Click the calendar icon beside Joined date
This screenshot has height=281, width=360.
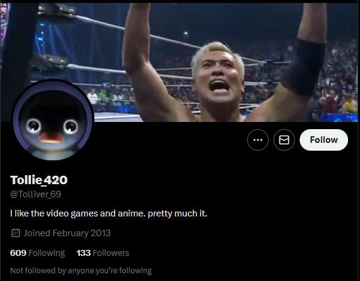(x=16, y=233)
